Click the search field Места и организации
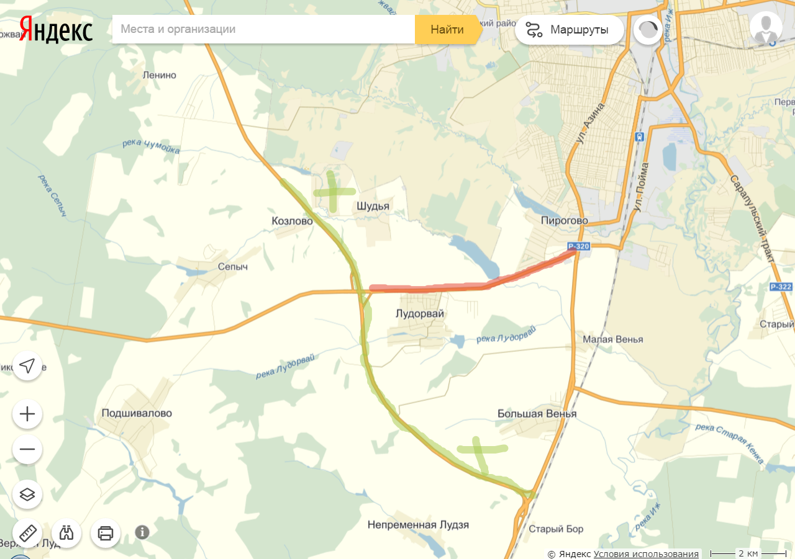Image resolution: width=795 pixels, height=559 pixels. click(263, 29)
